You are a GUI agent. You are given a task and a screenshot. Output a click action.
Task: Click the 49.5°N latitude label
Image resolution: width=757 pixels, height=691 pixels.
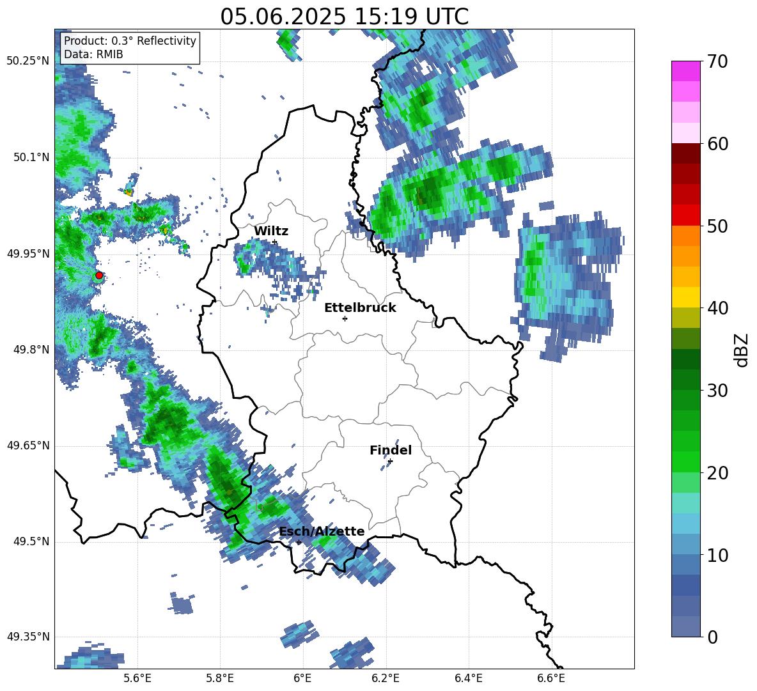[31, 541]
